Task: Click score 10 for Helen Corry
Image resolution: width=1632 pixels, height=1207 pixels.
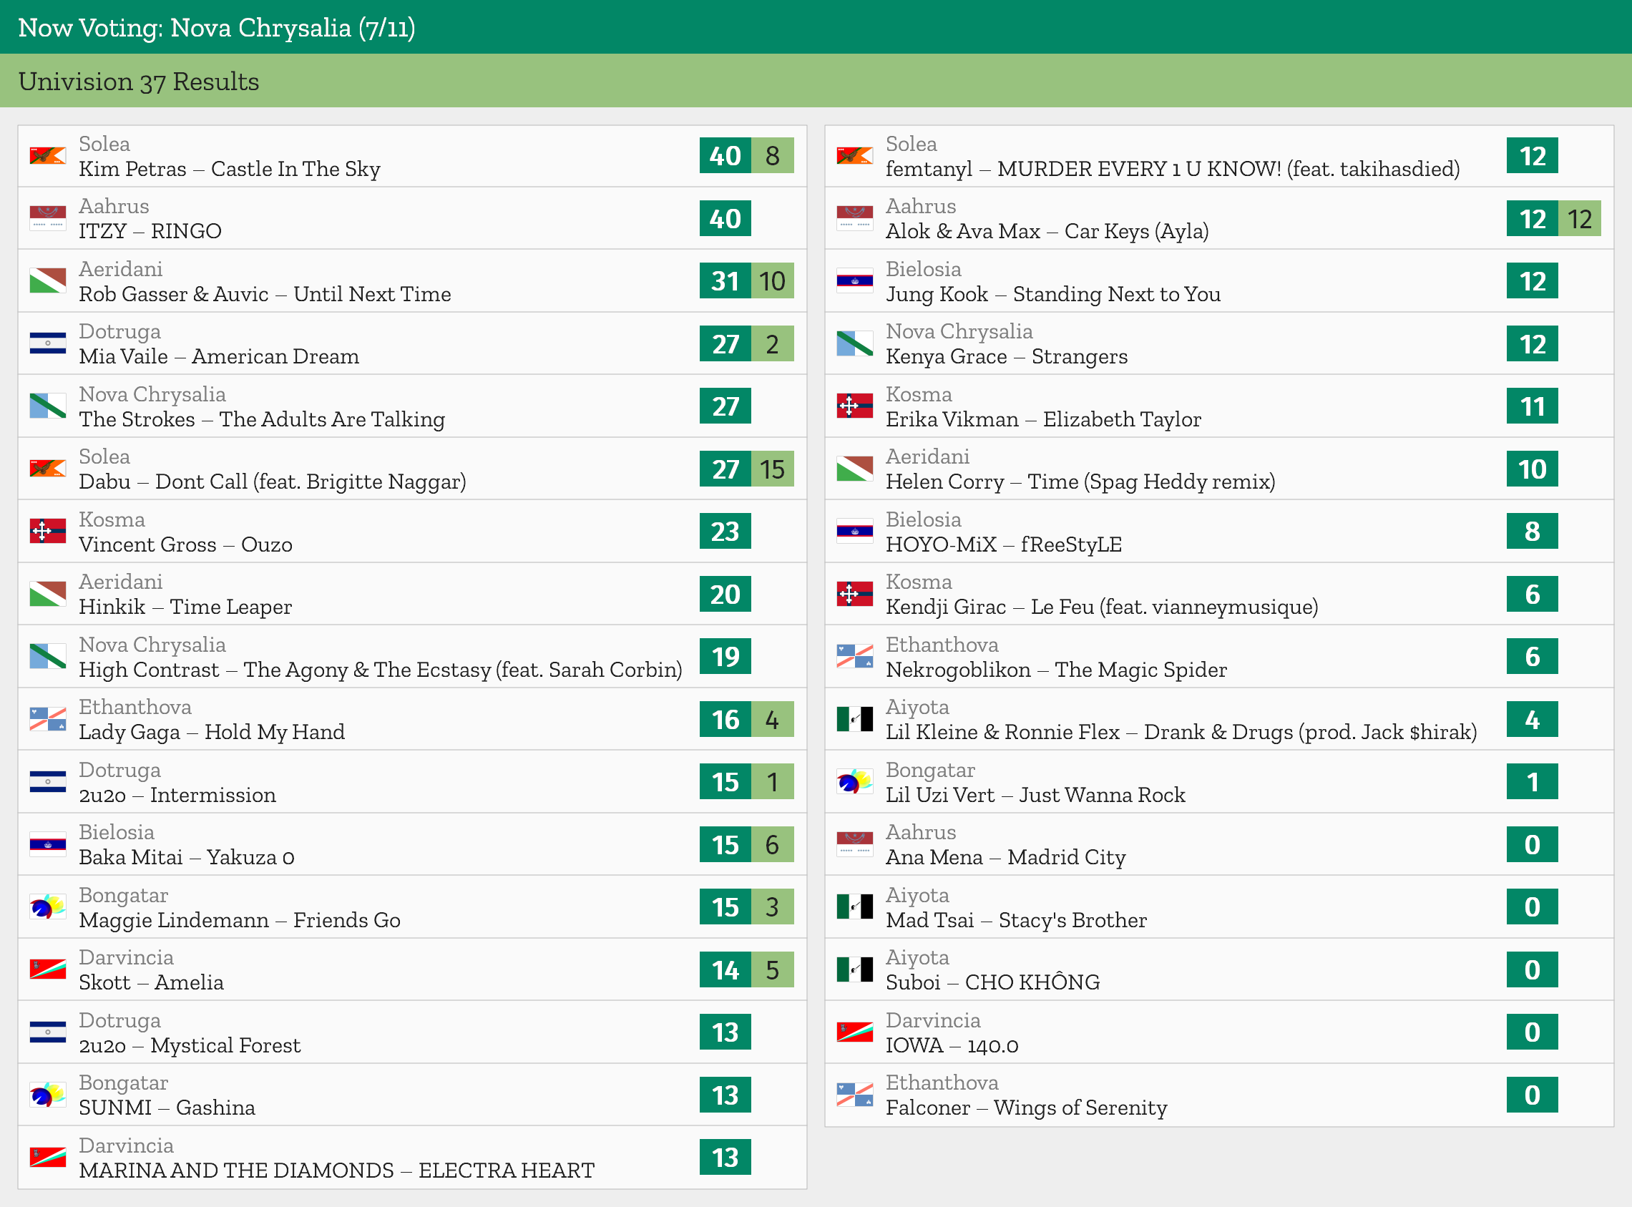Action: click(1532, 469)
